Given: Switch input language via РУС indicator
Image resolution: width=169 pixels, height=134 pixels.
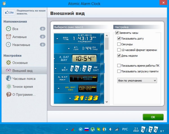Looking at the screenshot, I should [x=125, y=129].
